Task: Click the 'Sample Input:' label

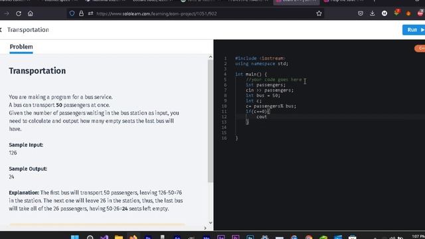Action: 26,145
